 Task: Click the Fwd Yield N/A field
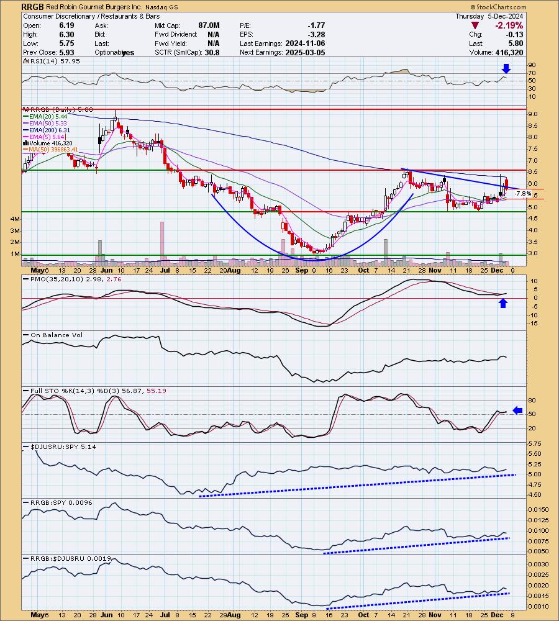187,43
